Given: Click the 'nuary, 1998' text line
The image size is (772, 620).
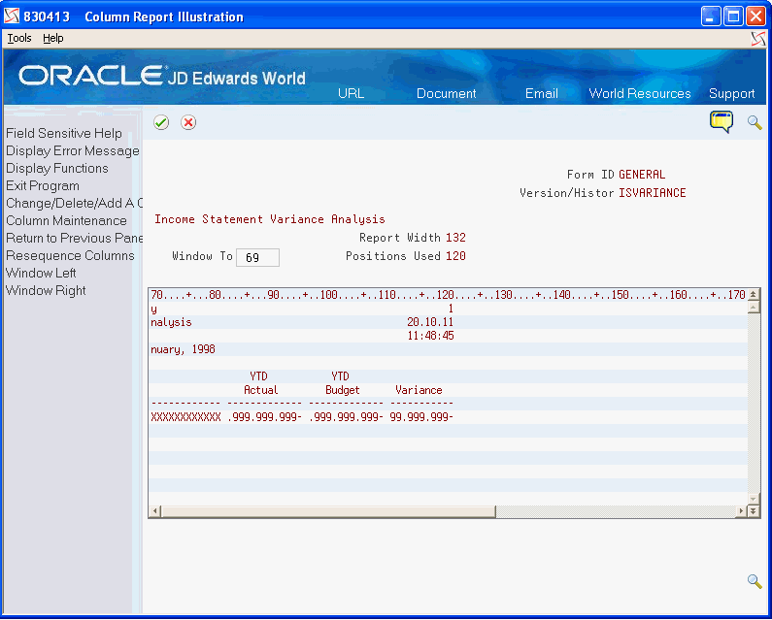Looking at the screenshot, I should (183, 349).
